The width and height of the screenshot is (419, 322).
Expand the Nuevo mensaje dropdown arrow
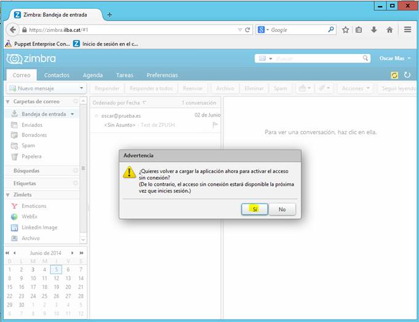pyautogui.click(x=81, y=88)
